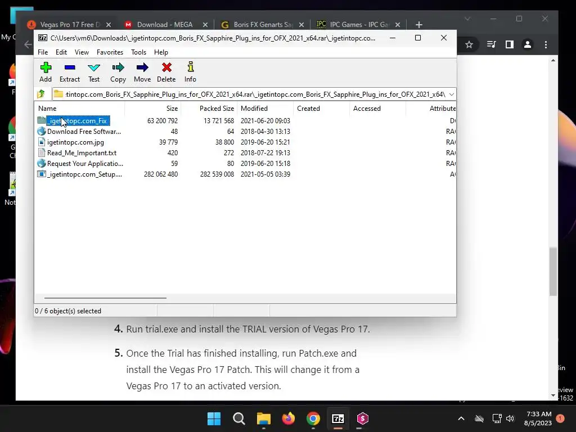Select the igetintopc.com.jpg image file icon

pyautogui.click(x=42, y=142)
